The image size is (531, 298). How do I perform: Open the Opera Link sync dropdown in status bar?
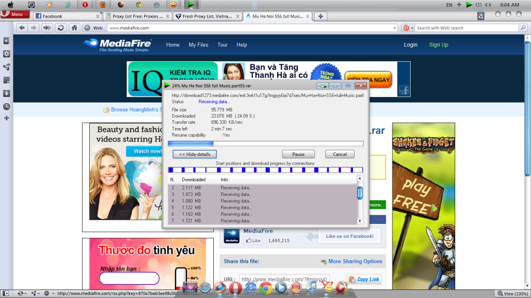pyautogui.click(x=23, y=294)
